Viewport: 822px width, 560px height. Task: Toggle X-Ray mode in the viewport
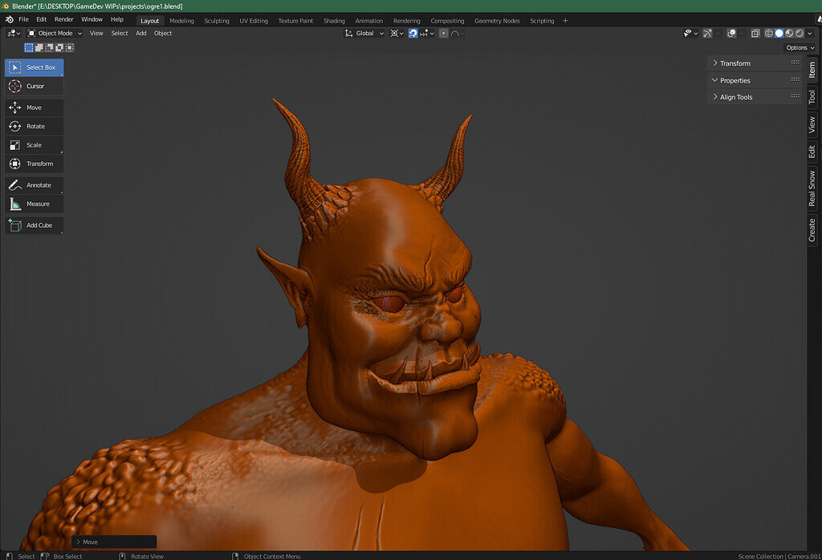(755, 33)
